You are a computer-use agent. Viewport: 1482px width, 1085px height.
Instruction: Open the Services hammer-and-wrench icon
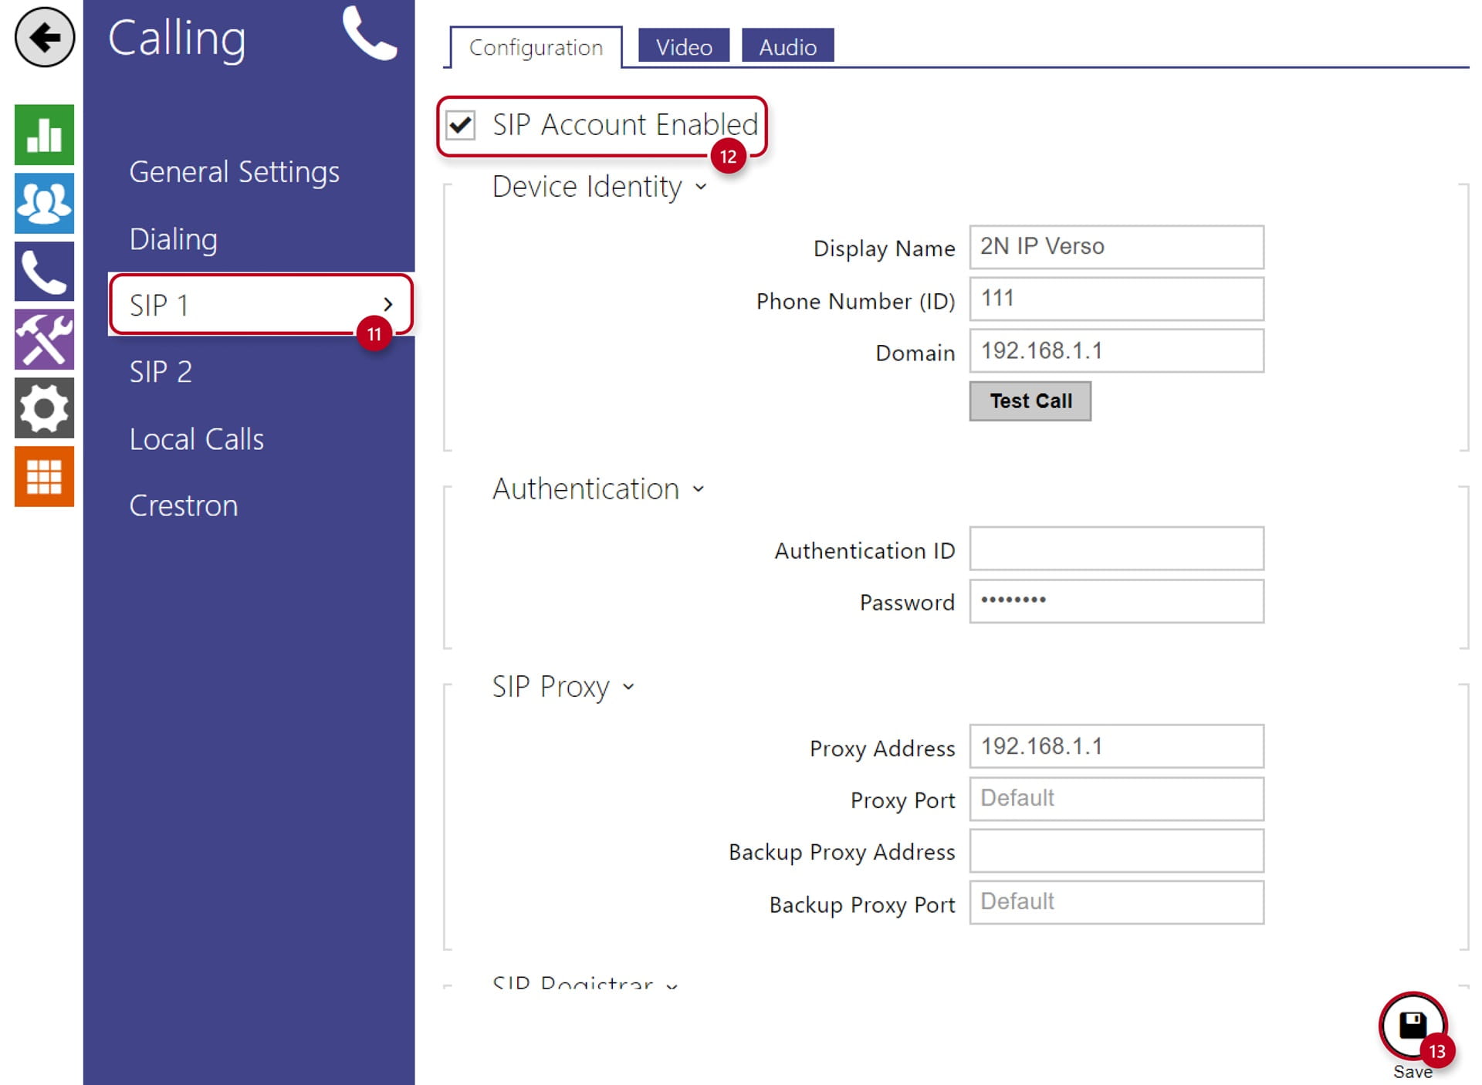click(44, 340)
